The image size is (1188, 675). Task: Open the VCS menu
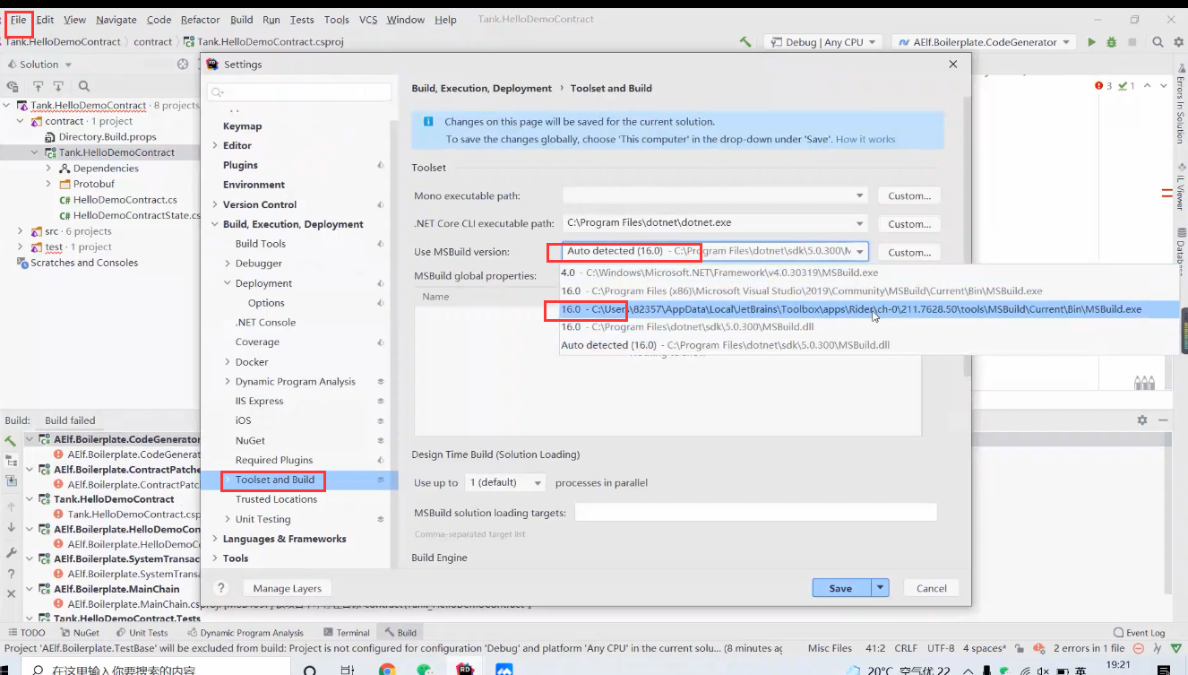pyautogui.click(x=368, y=20)
